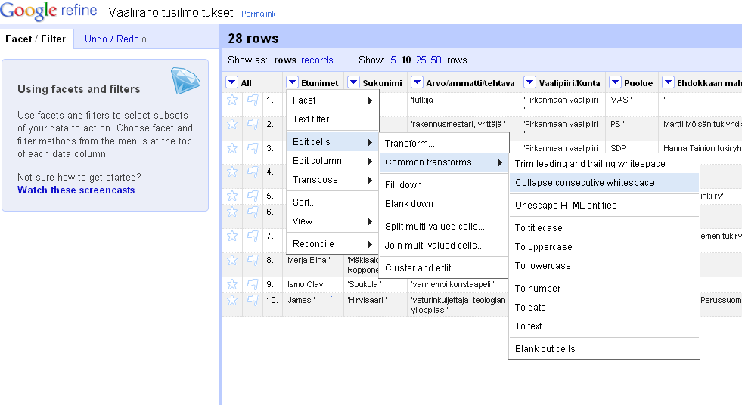Star row 1 in the data table
This screenshot has width=742, height=405.
(232, 100)
